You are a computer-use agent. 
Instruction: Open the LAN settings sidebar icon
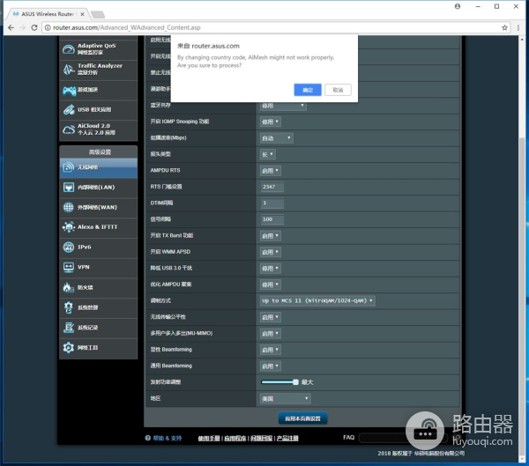click(x=69, y=187)
